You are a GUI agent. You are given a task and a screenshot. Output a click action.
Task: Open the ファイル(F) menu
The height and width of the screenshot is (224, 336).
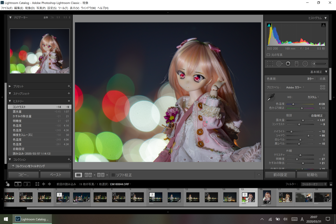[x=6, y=8]
